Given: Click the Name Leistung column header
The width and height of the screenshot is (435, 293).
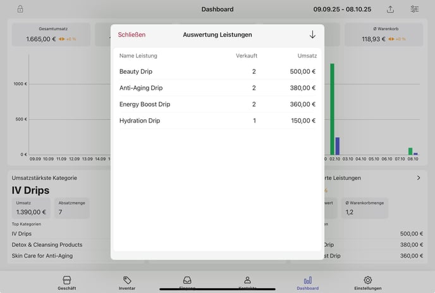Looking at the screenshot, I should pyautogui.click(x=138, y=56).
